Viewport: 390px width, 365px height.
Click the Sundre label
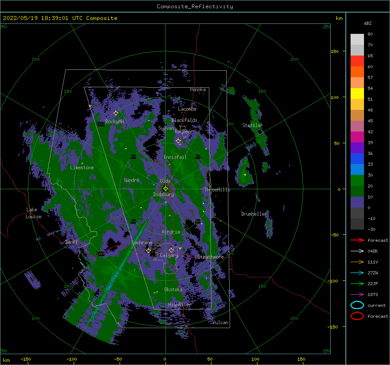[x=131, y=180]
